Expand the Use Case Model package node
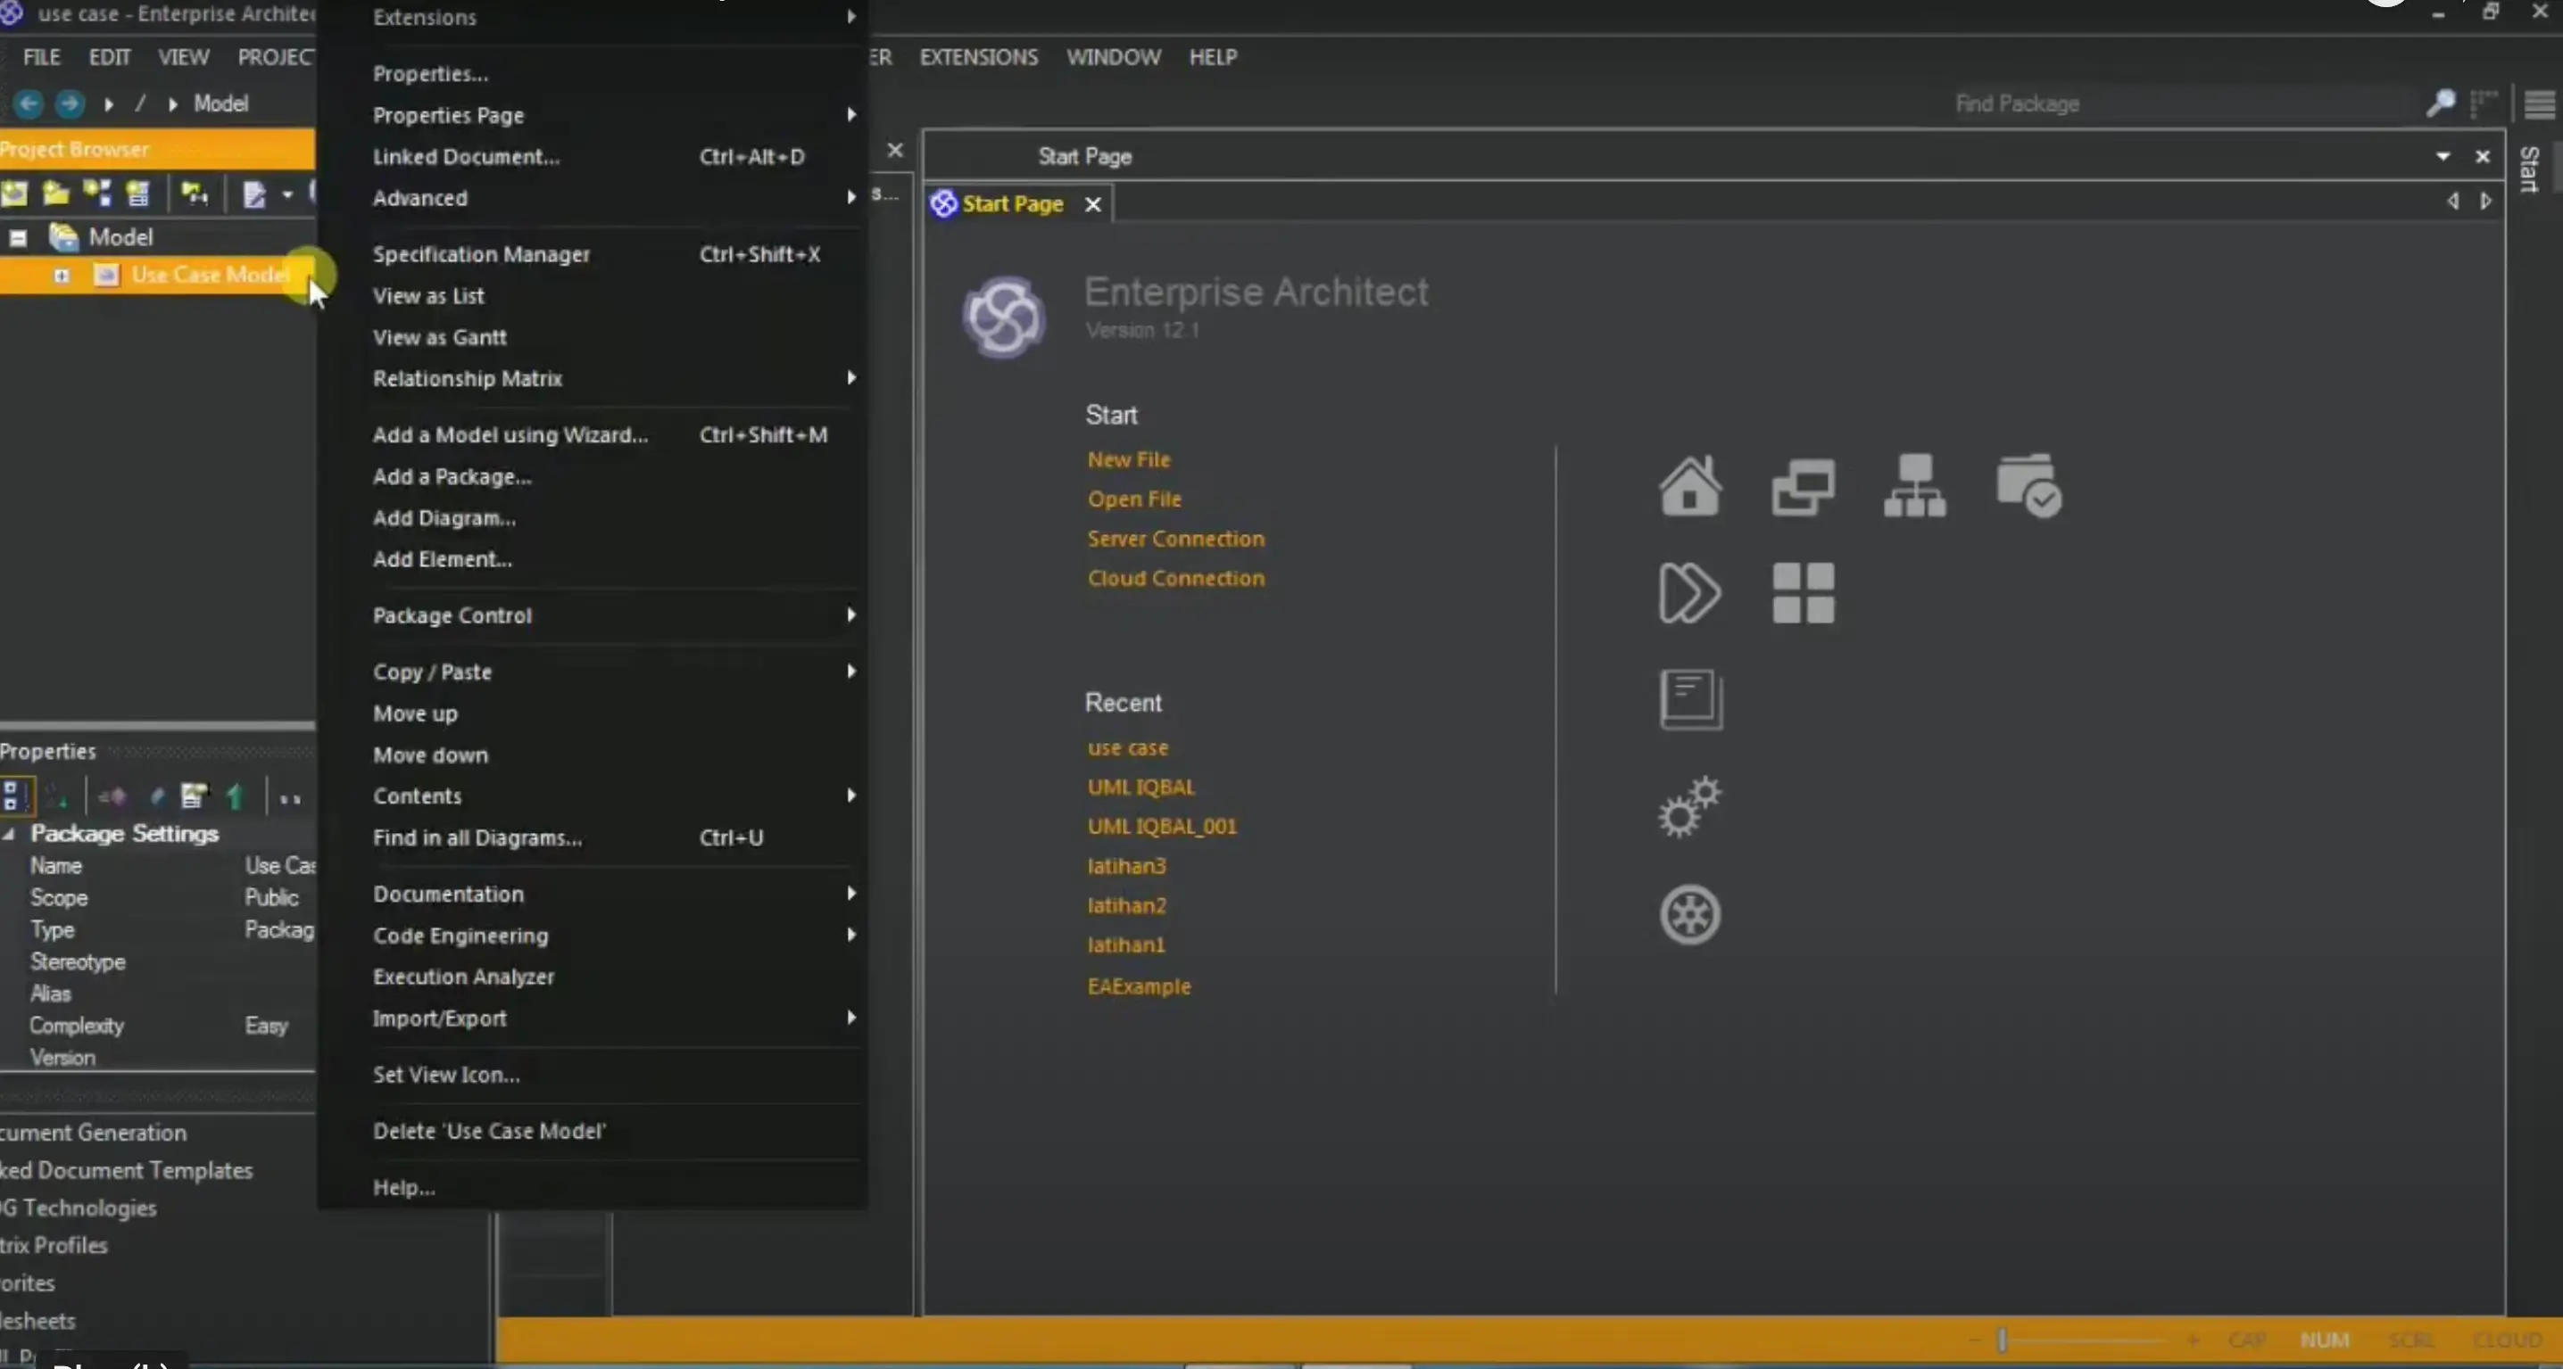 (62, 276)
